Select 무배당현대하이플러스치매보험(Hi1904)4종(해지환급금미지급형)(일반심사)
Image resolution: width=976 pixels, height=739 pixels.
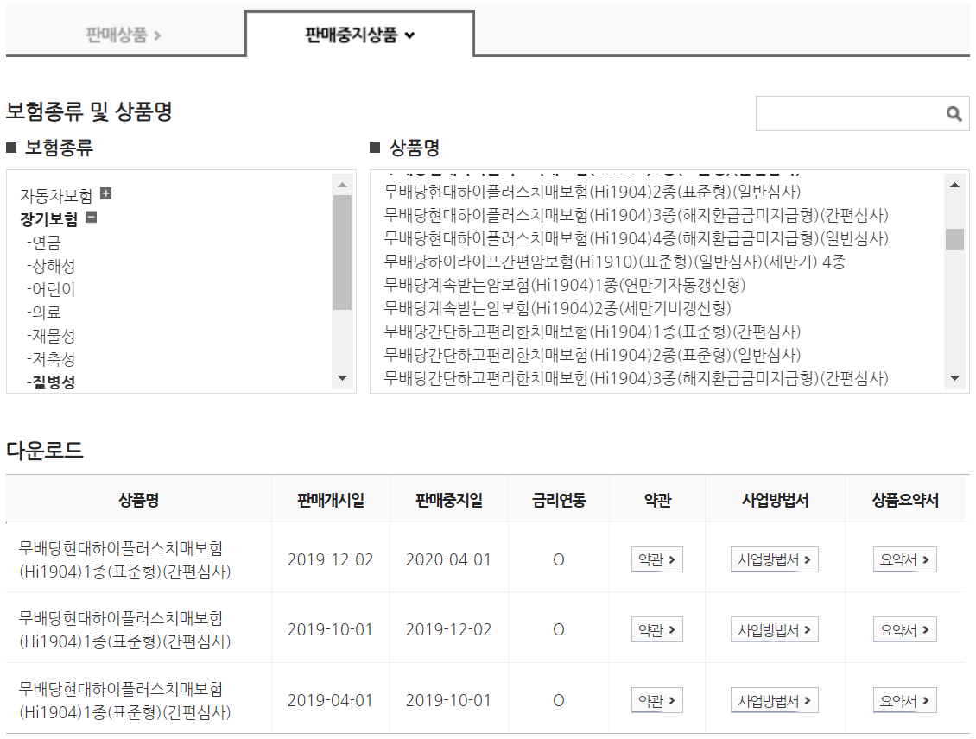tap(637, 238)
